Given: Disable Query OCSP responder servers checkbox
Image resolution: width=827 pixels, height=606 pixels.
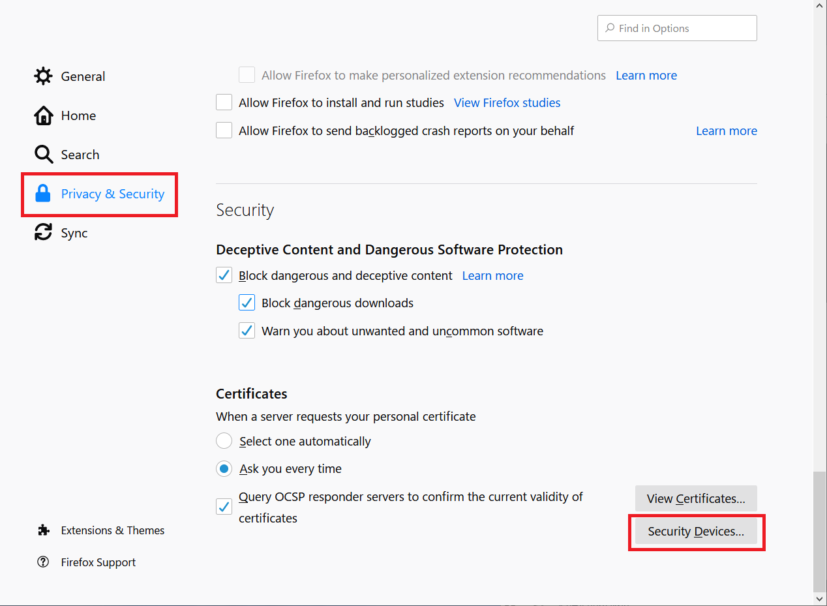Looking at the screenshot, I should tap(224, 506).
